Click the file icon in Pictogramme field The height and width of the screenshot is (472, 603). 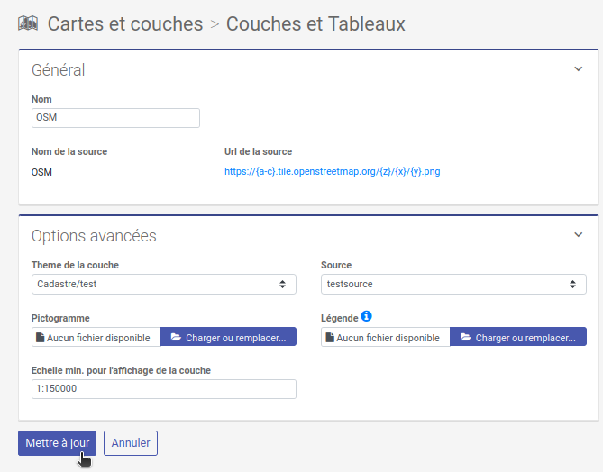click(x=40, y=338)
